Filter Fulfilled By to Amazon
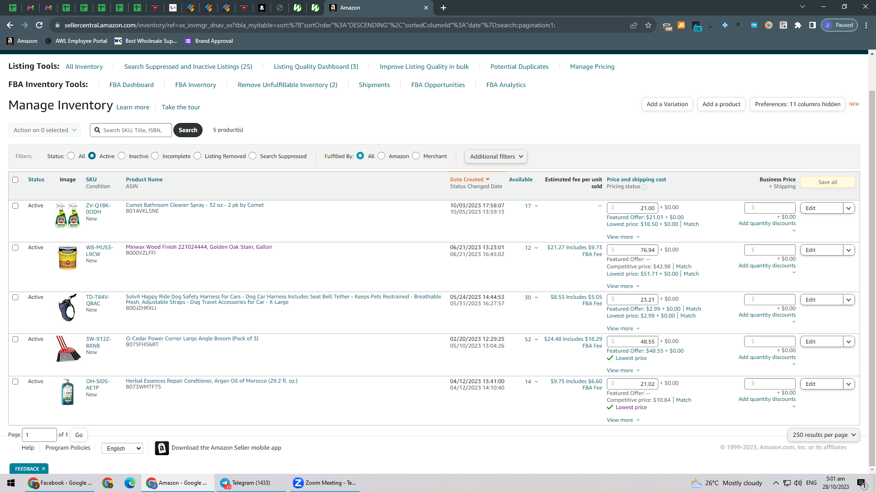 point(381,156)
